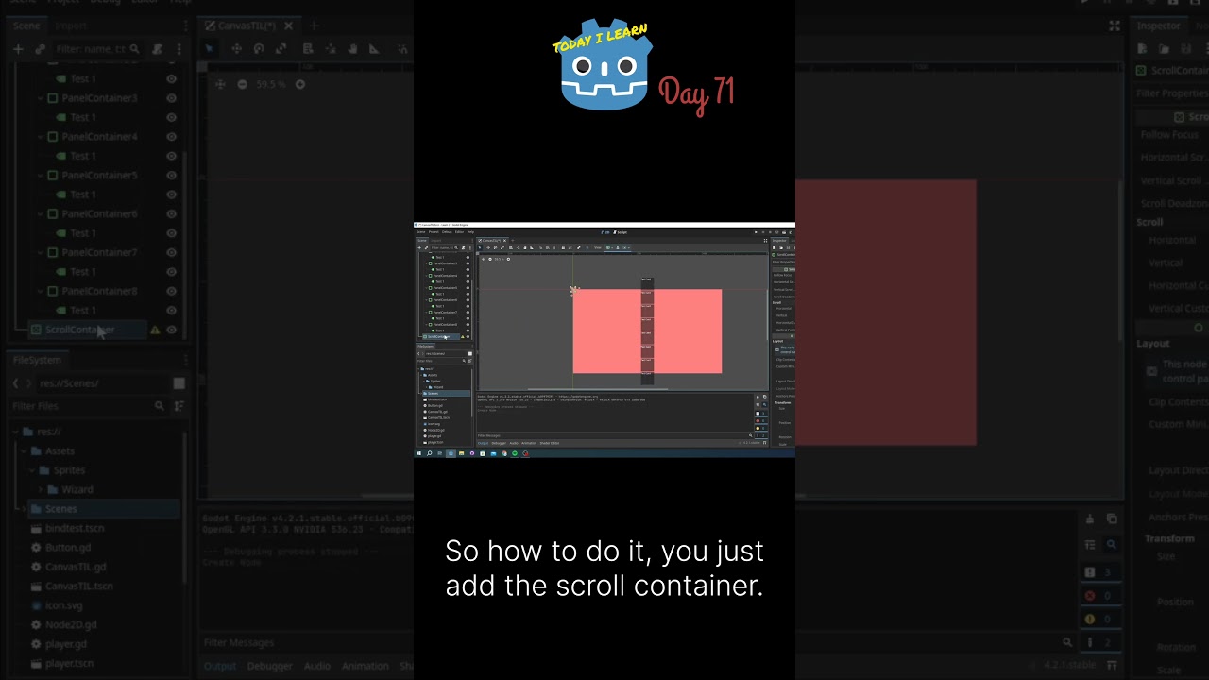Toggle visibility of PanelContainer4
The height and width of the screenshot is (680, 1209).
point(171,137)
